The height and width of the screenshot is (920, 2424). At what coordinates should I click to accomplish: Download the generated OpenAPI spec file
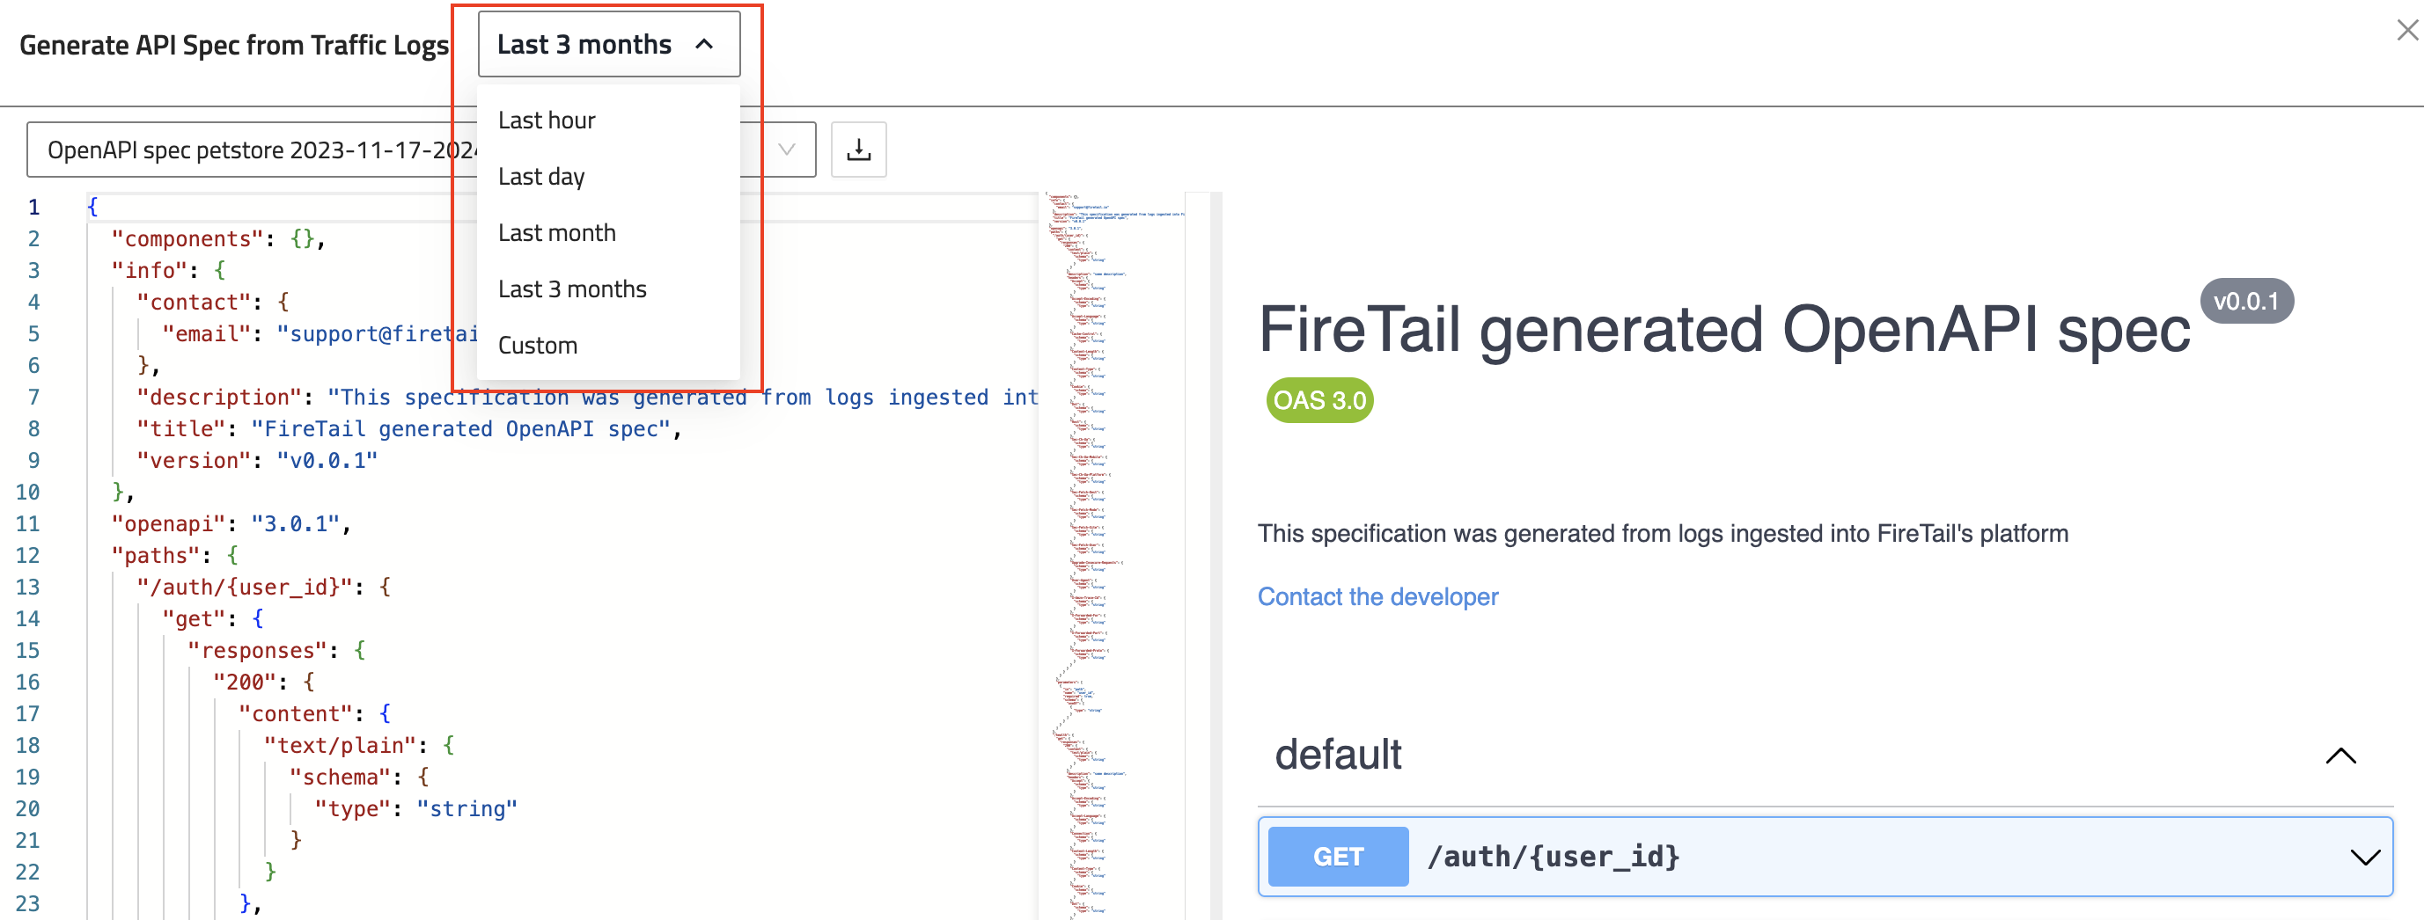point(857,150)
